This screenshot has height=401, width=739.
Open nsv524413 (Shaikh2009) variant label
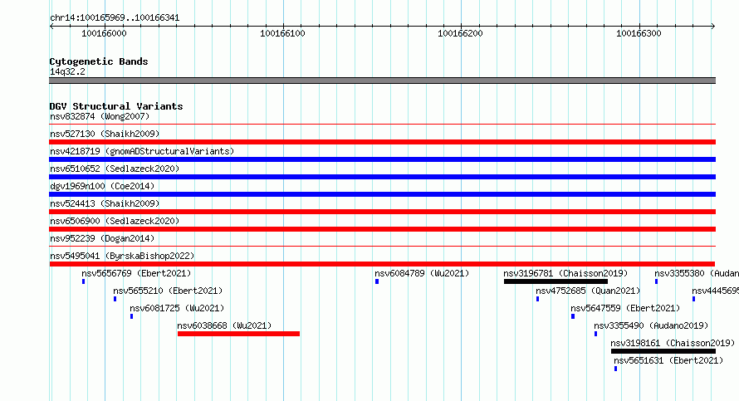[x=105, y=203]
